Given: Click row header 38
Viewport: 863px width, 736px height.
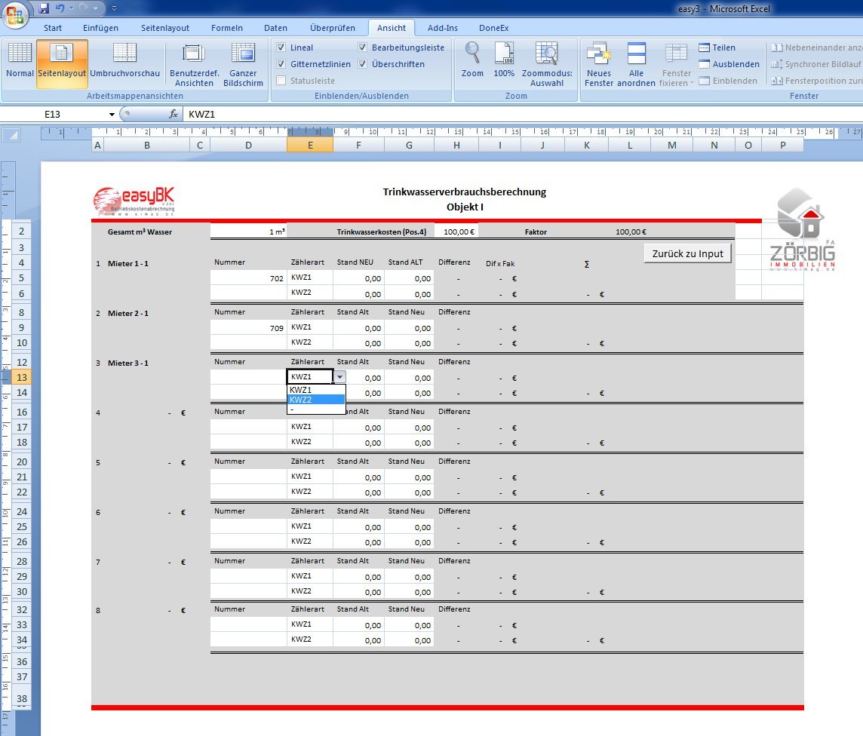Looking at the screenshot, I should pos(21,698).
